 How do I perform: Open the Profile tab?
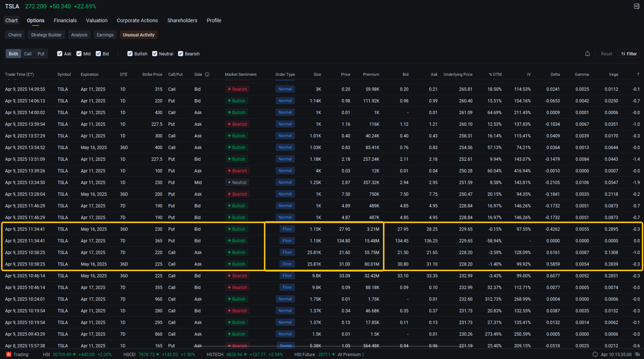214,21
